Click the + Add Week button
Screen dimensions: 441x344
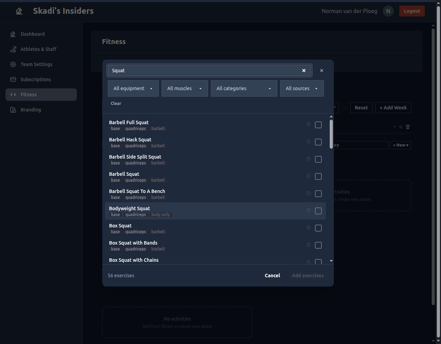(393, 108)
